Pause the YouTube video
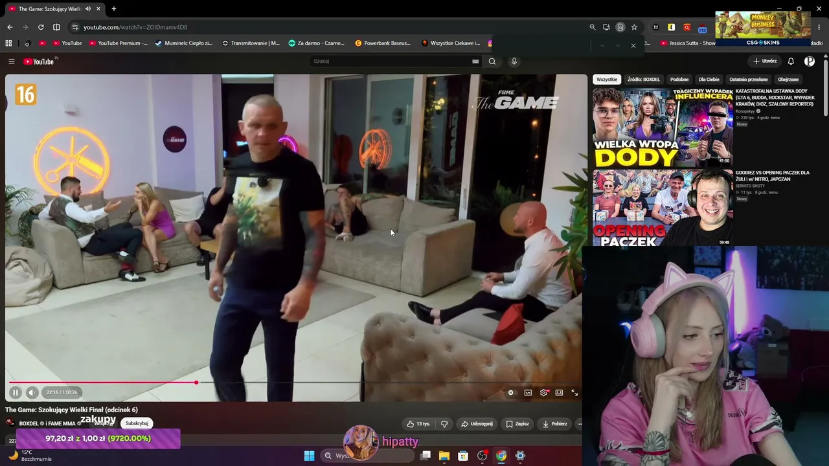Viewport: 829px width, 466px height. pos(16,392)
